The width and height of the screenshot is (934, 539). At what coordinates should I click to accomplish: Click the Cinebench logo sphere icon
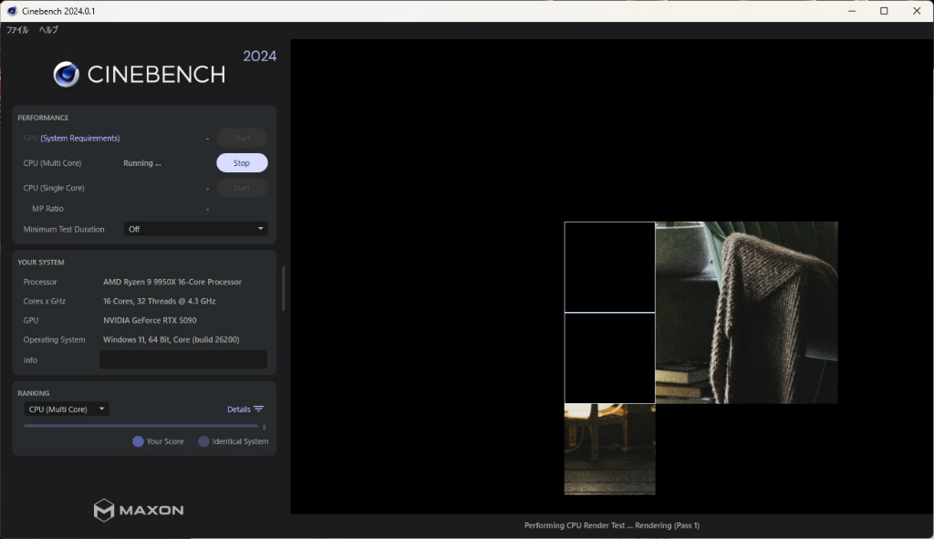(66, 75)
